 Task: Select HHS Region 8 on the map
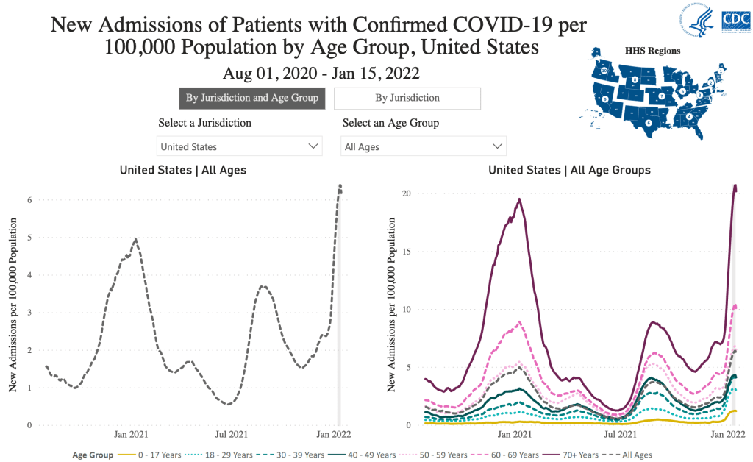(635, 78)
